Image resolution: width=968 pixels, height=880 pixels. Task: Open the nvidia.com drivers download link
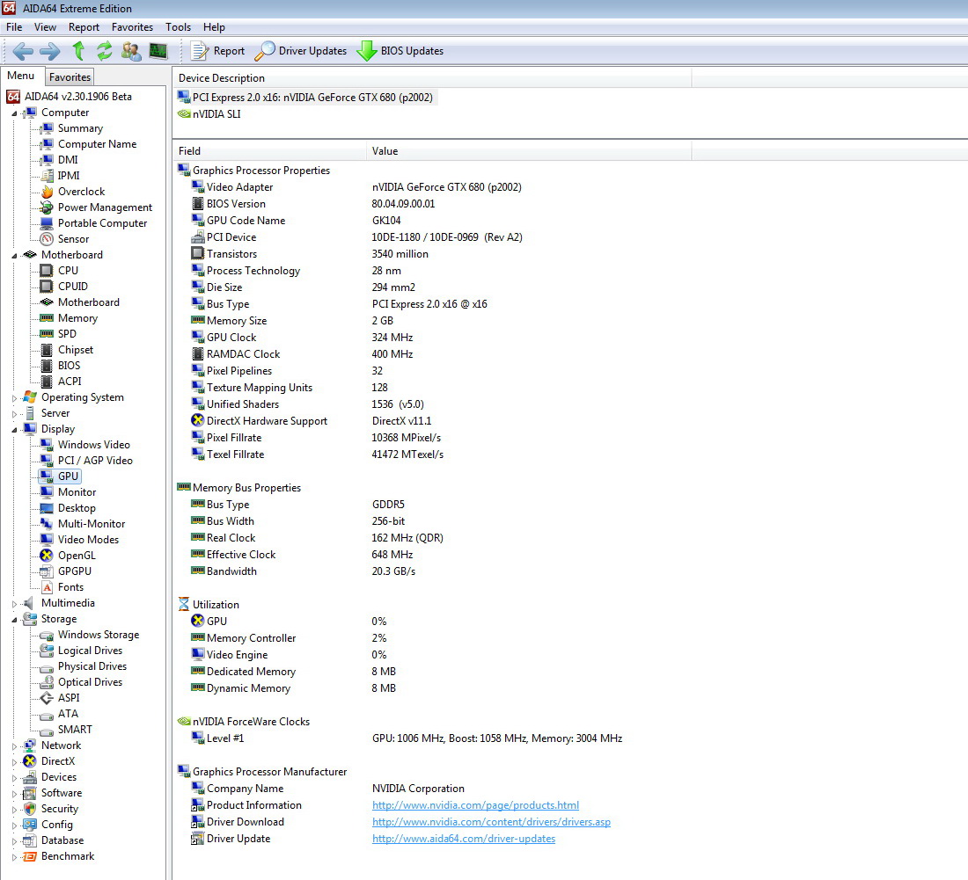point(491,822)
